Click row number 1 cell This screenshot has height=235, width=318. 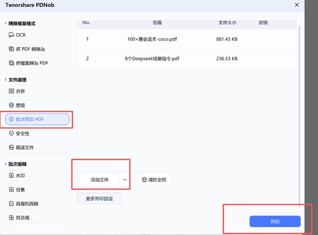click(x=87, y=39)
